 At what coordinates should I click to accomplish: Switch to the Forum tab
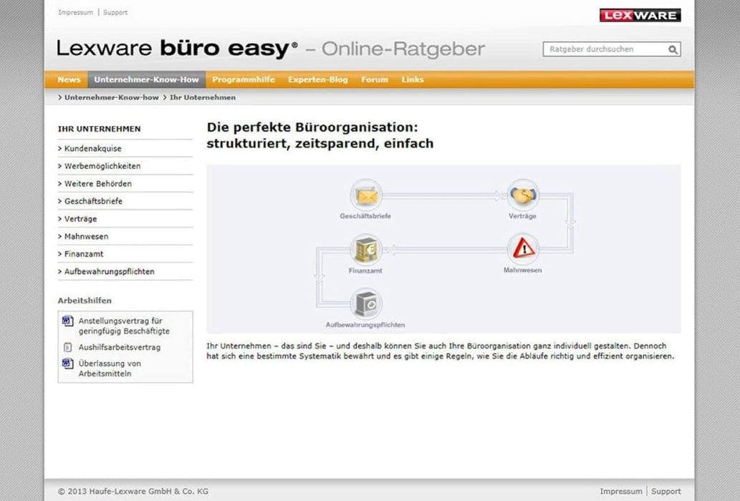click(374, 79)
